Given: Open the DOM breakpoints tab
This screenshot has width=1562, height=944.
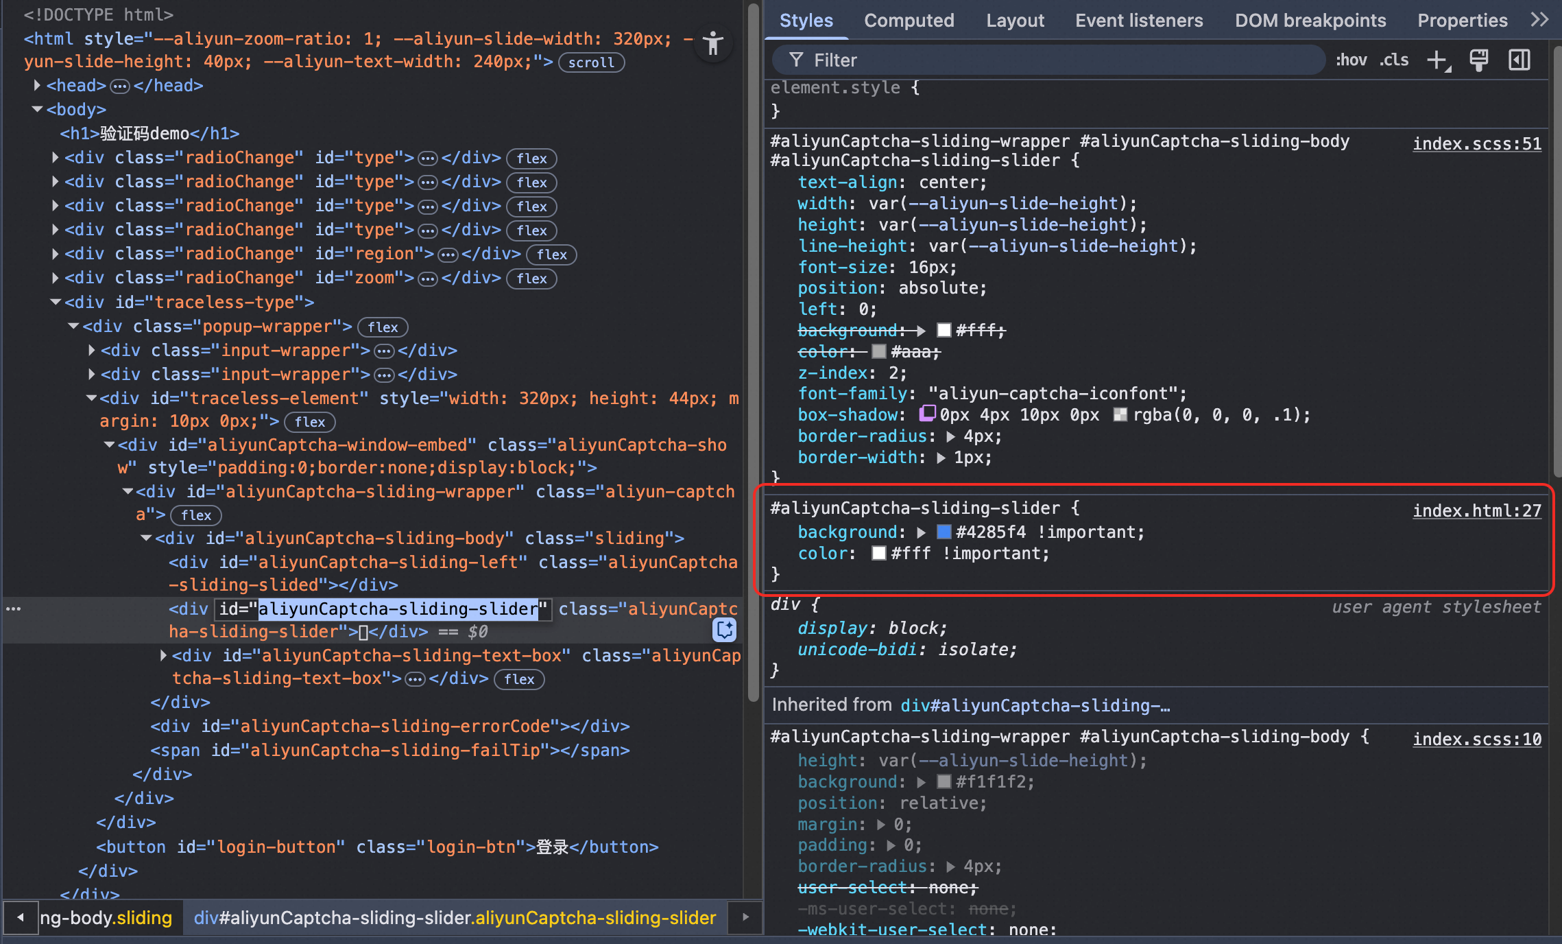Looking at the screenshot, I should pos(1310,21).
